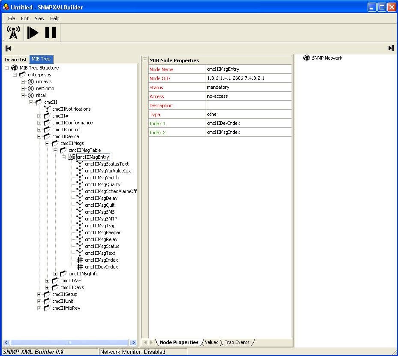Switch to the Device List tab
This screenshot has height=356, width=398.
pyautogui.click(x=16, y=60)
